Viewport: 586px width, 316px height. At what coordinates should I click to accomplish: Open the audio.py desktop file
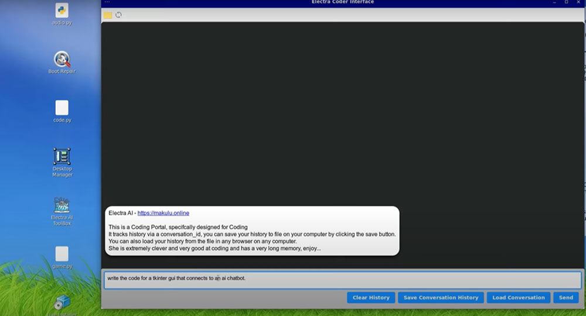click(62, 14)
